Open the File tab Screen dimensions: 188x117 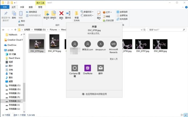coord(5,7)
